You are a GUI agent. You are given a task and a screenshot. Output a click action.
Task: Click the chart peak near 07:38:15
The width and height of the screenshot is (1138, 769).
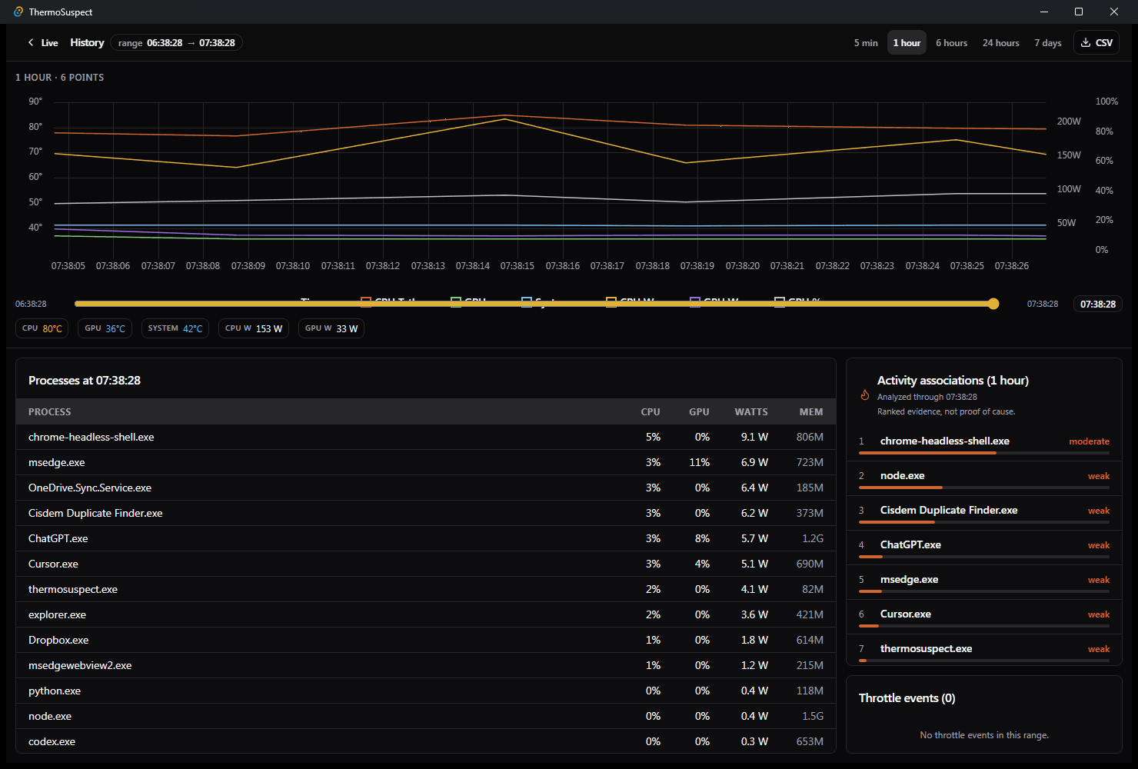click(504, 116)
